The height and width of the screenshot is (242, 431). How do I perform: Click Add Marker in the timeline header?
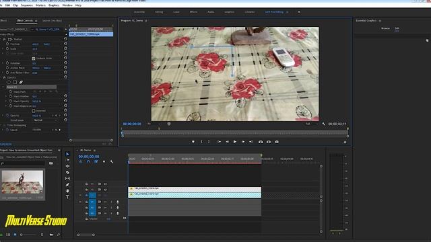tap(104, 161)
